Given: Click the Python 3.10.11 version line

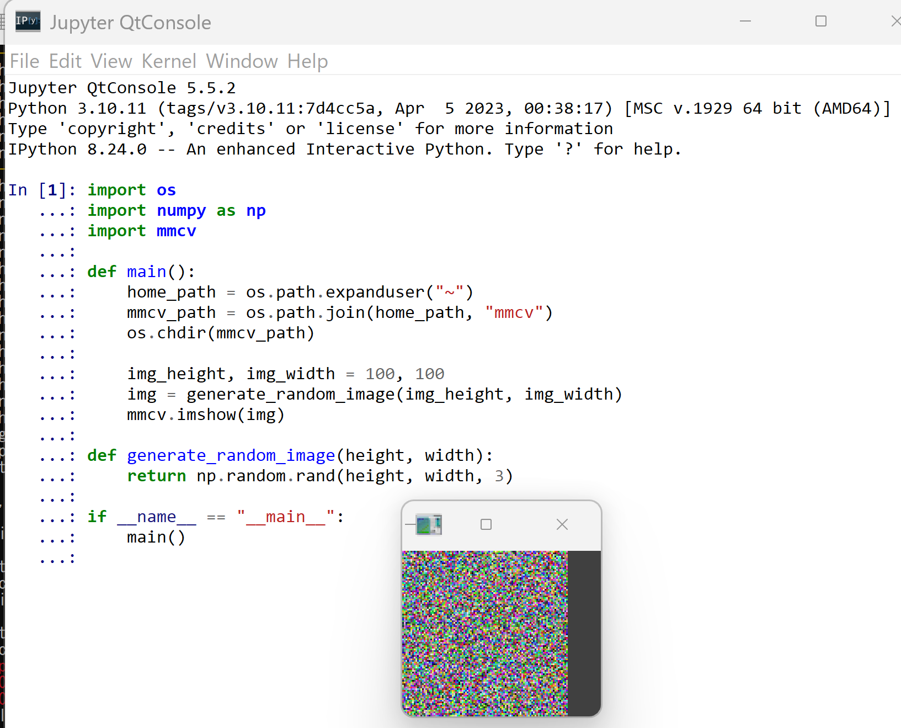Looking at the screenshot, I should tap(449, 109).
